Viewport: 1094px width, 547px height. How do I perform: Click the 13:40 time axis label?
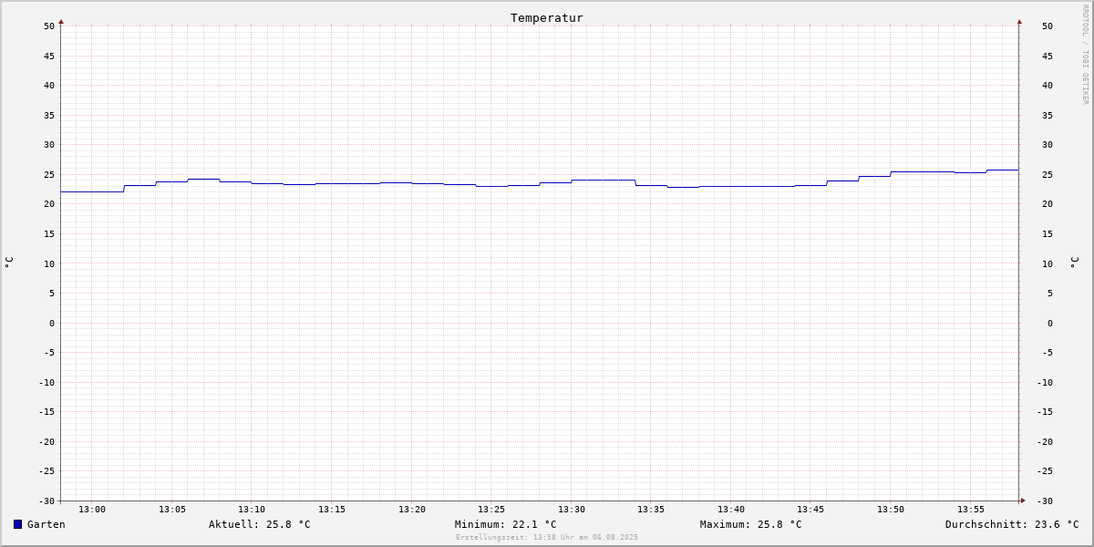coord(731,510)
